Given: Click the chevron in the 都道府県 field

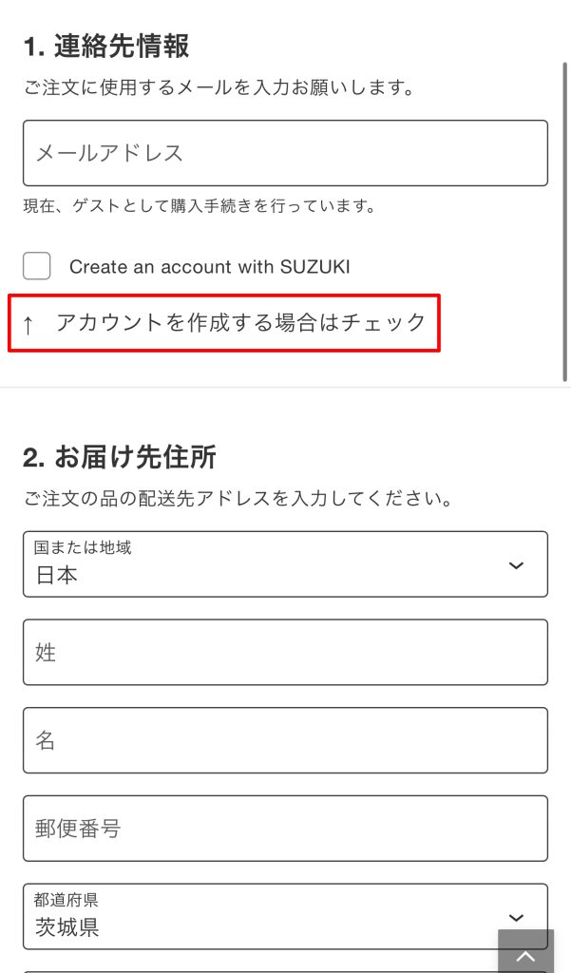Looking at the screenshot, I should [x=516, y=917].
